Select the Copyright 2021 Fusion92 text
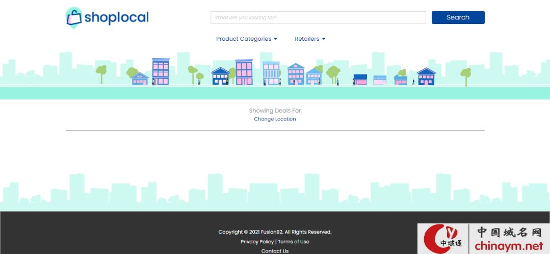The image size is (550, 254). (x=275, y=232)
